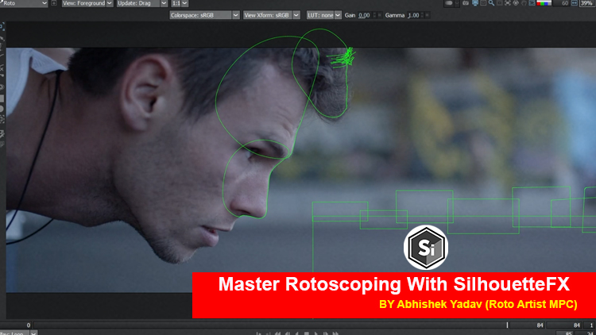Open the Roto node dropdown
The image size is (596, 335).
click(24, 3)
